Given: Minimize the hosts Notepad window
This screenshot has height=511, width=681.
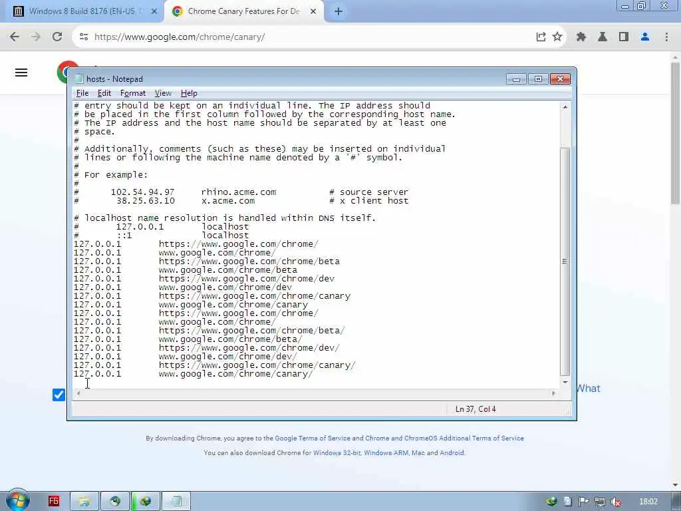Looking at the screenshot, I should (516, 79).
